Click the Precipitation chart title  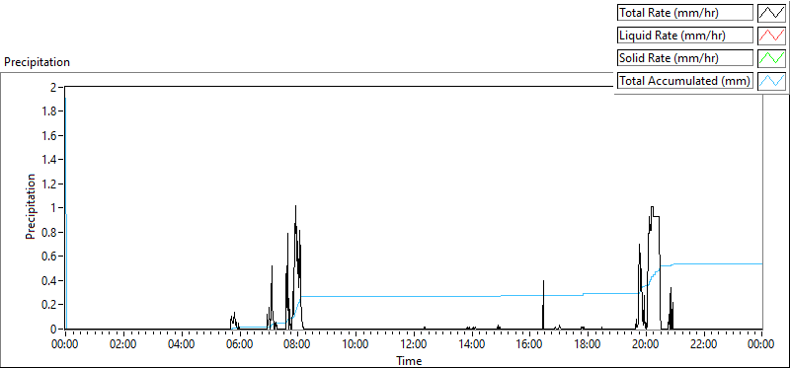click(x=37, y=62)
